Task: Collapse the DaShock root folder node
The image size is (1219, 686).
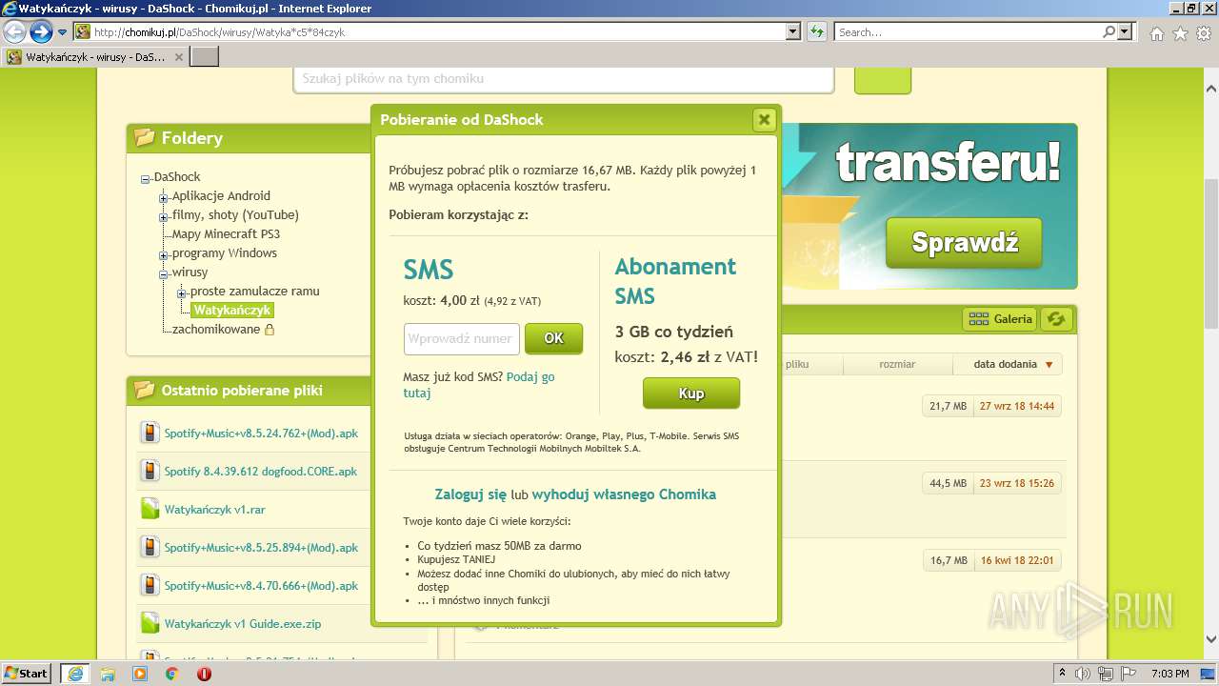Action: click(x=146, y=178)
